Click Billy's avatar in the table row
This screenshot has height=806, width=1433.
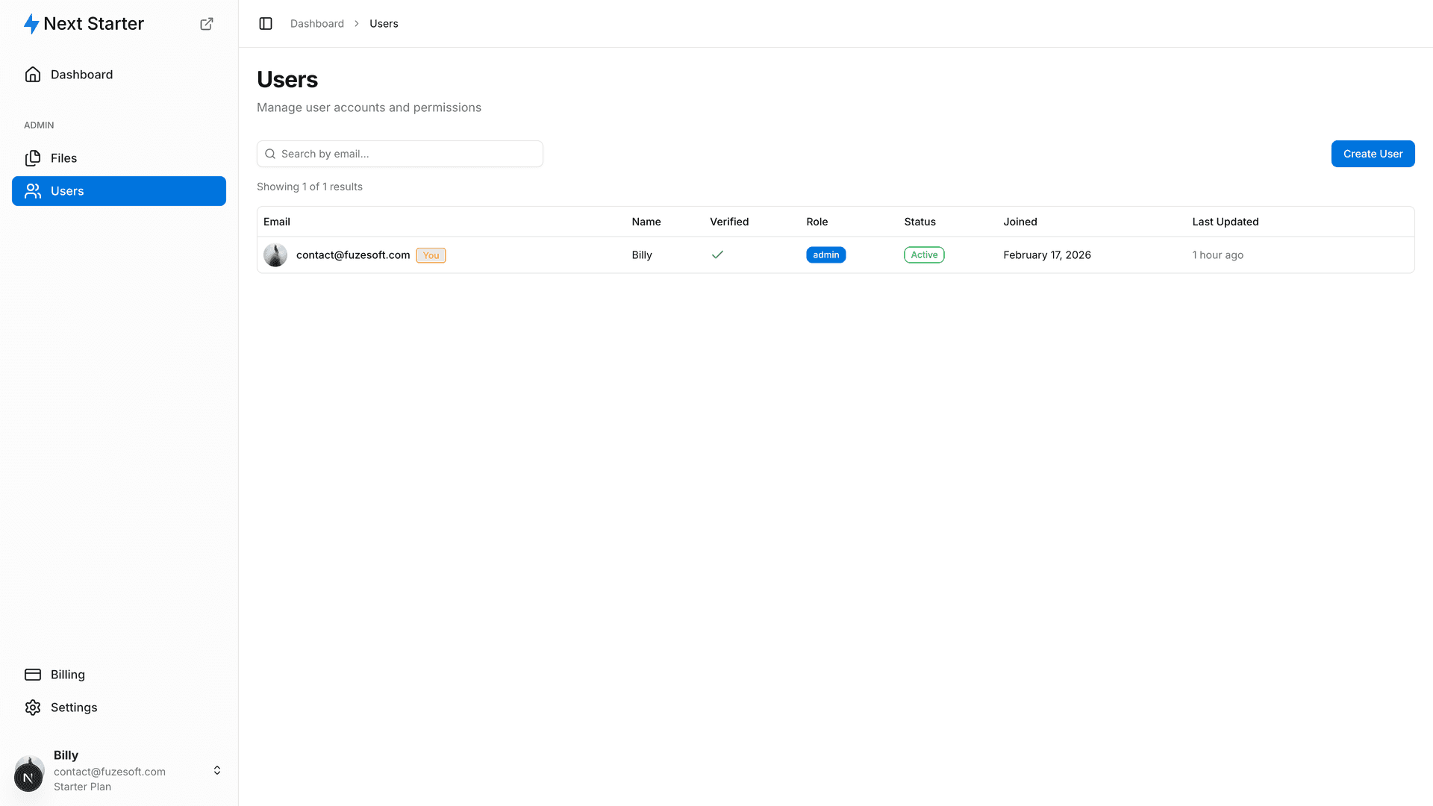[275, 255]
